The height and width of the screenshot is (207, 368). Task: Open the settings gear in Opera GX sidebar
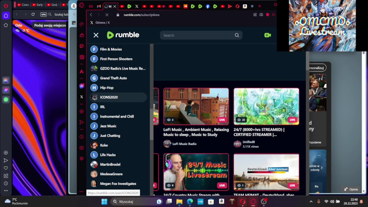[82, 158]
